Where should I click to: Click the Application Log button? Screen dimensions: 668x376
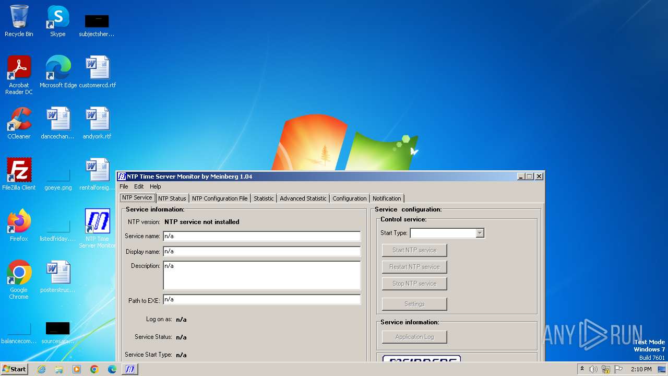click(414, 337)
